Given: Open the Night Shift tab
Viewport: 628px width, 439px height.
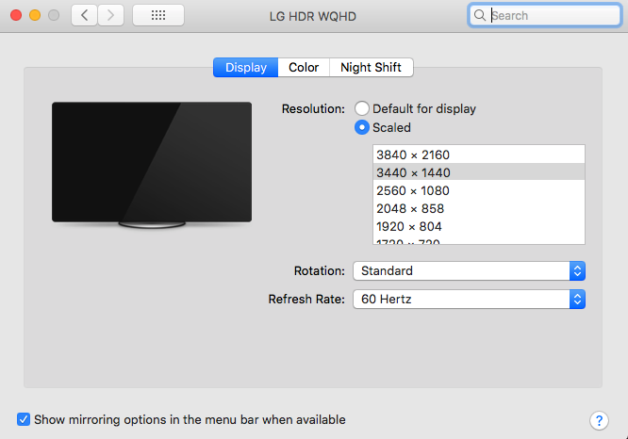Looking at the screenshot, I should [x=371, y=67].
